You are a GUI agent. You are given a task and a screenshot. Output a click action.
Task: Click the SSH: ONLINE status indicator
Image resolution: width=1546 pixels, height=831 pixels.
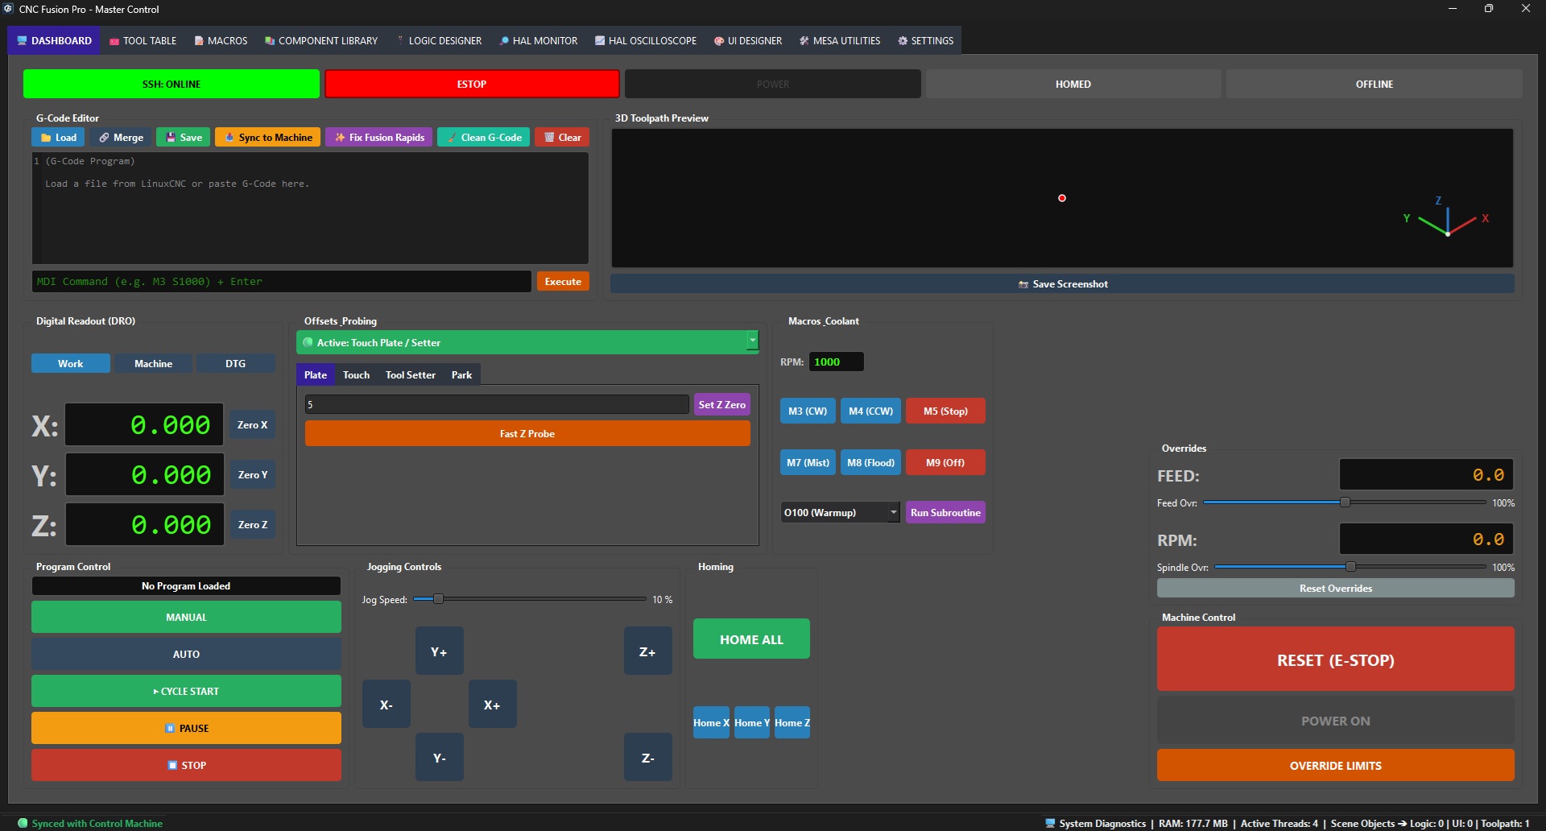pos(172,84)
